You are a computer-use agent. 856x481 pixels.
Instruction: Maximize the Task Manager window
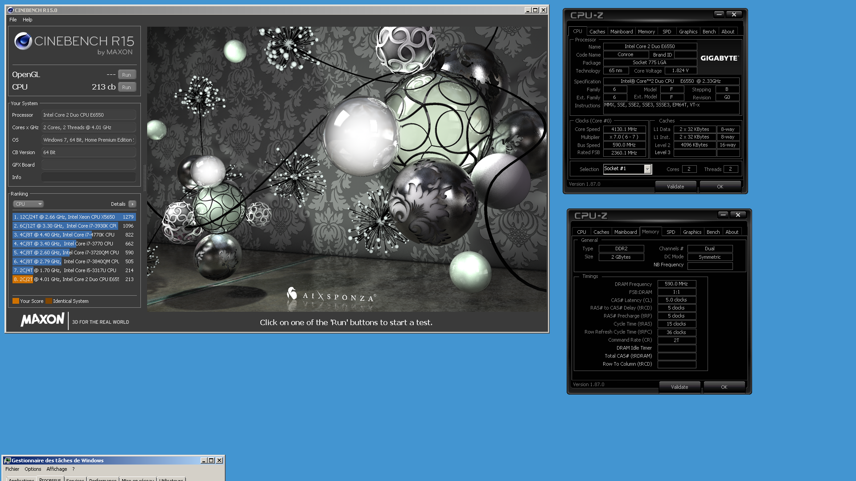(x=211, y=461)
